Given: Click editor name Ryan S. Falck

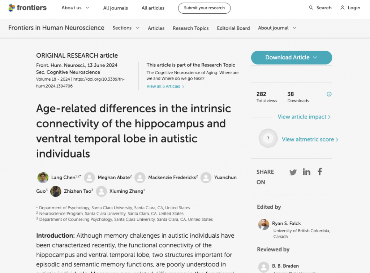Looking at the screenshot, I should point(286,223).
